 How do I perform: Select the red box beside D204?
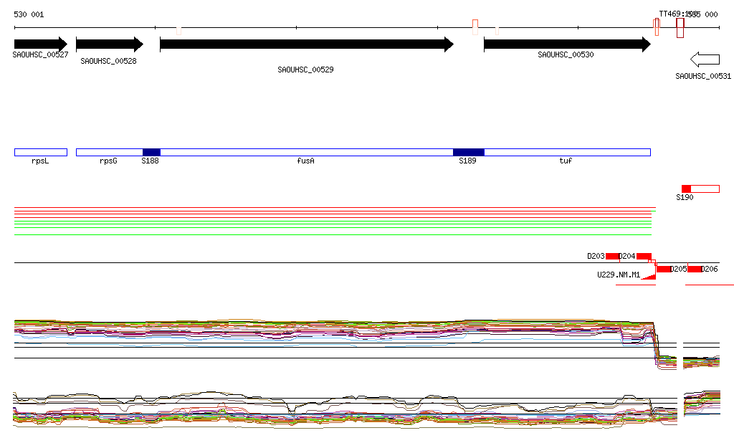pos(644,256)
